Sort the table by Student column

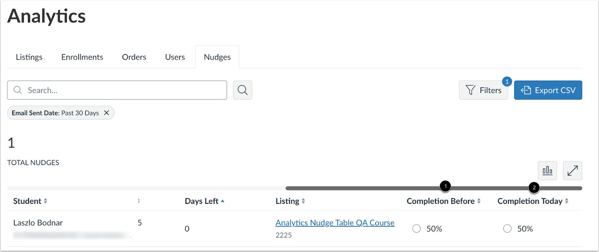(x=46, y=201)
